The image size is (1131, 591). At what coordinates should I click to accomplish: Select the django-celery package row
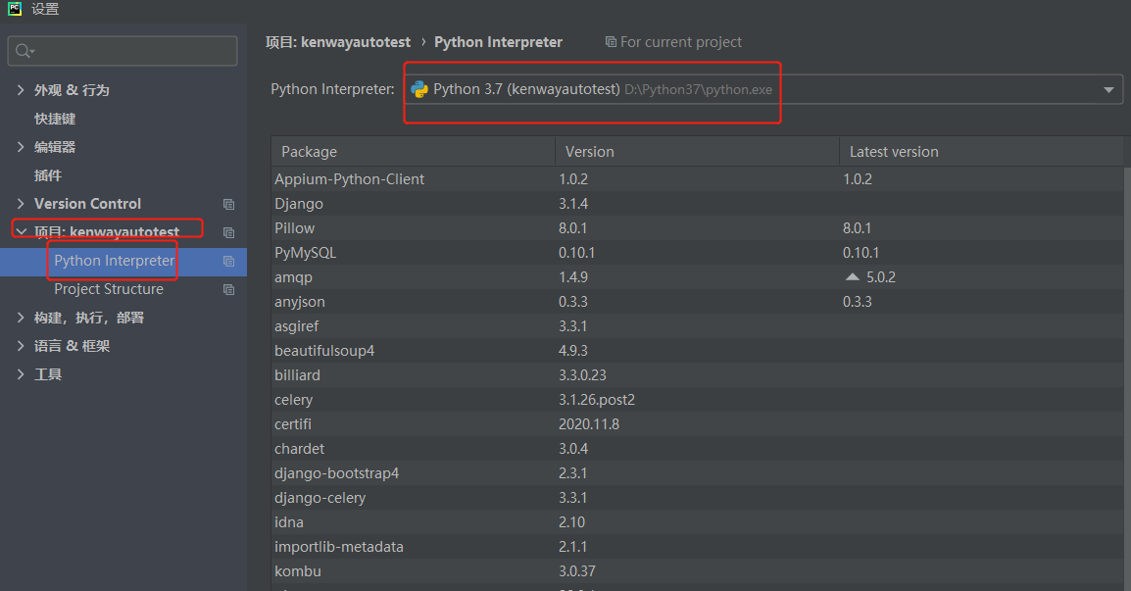pyautogui.click(x=698, y=498)
